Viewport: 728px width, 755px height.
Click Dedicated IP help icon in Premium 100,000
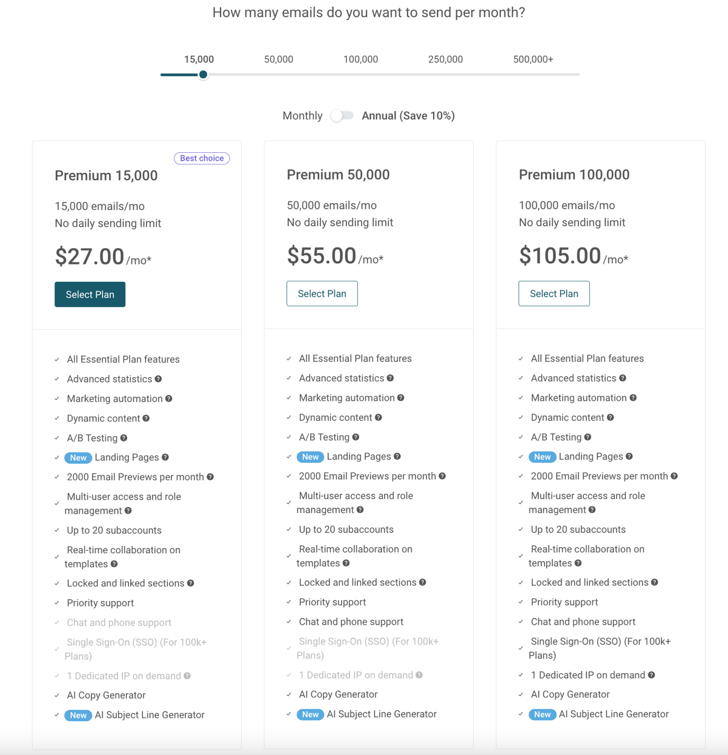(x=652, y=675)
